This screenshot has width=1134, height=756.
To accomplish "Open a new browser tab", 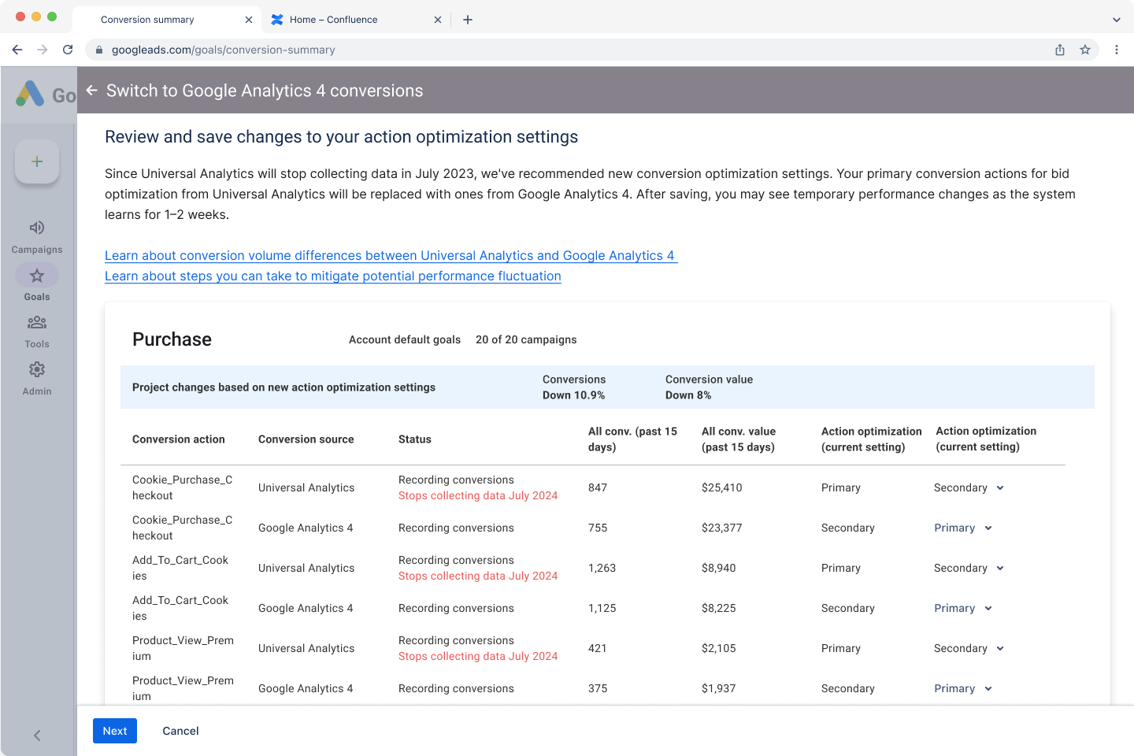I will (x=468, y=20).
